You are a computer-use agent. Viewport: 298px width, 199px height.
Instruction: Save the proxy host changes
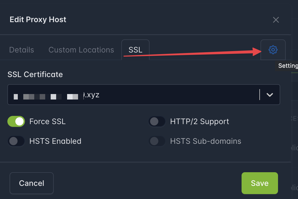click(260, 183)
